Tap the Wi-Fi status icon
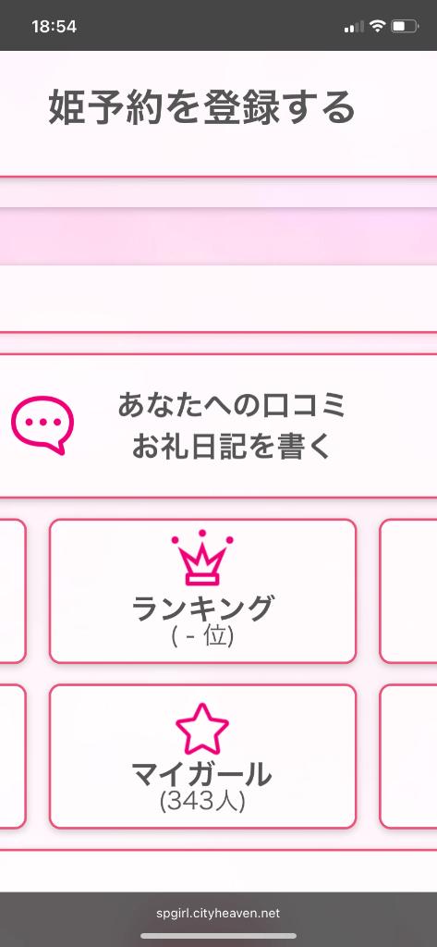 click(378, 26)
